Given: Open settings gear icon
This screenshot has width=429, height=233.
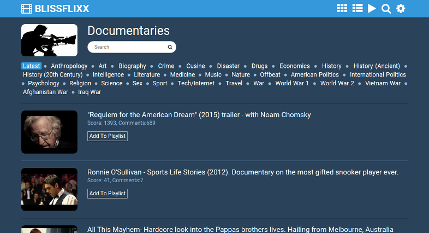Looking at the screenshot, I should (401, 9).
